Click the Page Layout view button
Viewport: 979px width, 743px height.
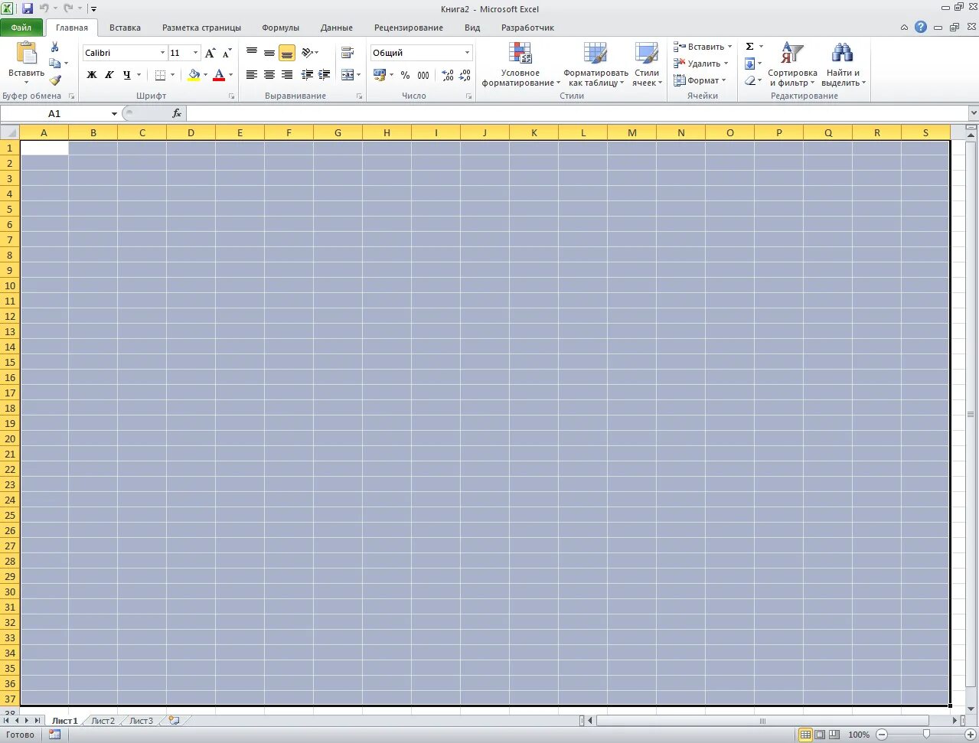pyautogui.click(x=820, y=735)
